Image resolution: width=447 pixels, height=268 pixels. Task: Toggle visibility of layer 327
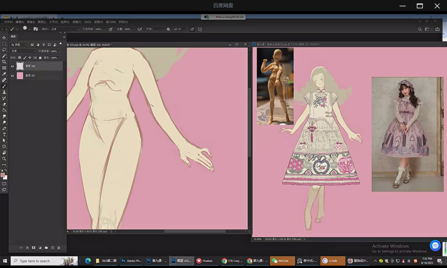pyautogui.click(x=12, y=76)
